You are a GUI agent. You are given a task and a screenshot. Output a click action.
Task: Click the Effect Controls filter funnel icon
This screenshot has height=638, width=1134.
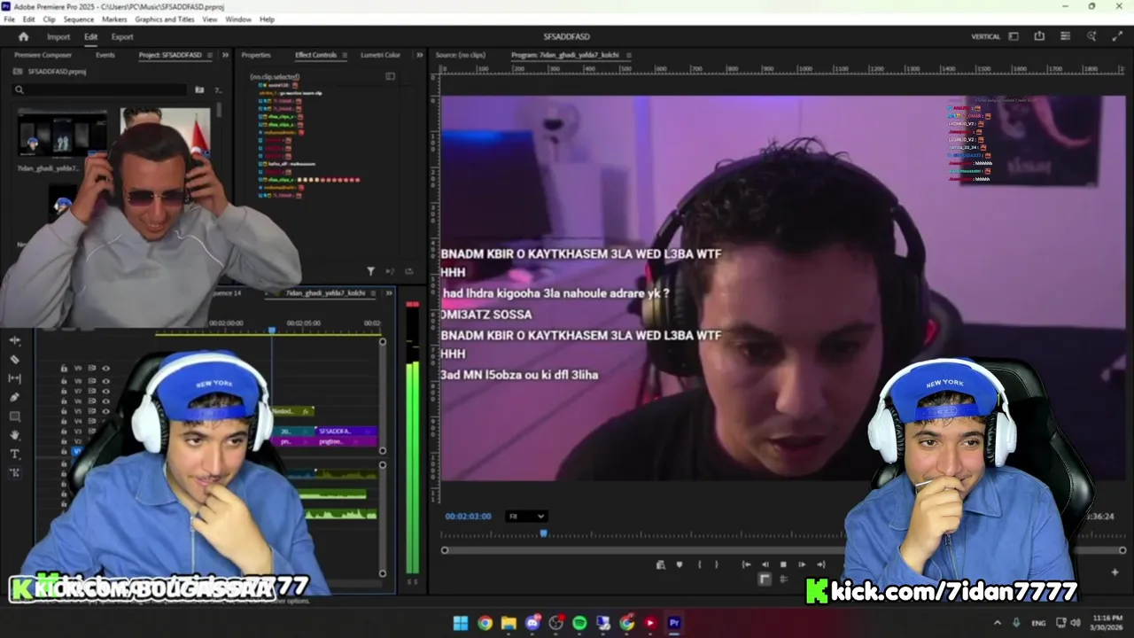coord(370,271)
